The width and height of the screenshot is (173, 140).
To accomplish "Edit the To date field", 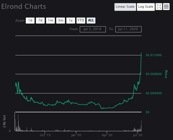I will (128, 29).
